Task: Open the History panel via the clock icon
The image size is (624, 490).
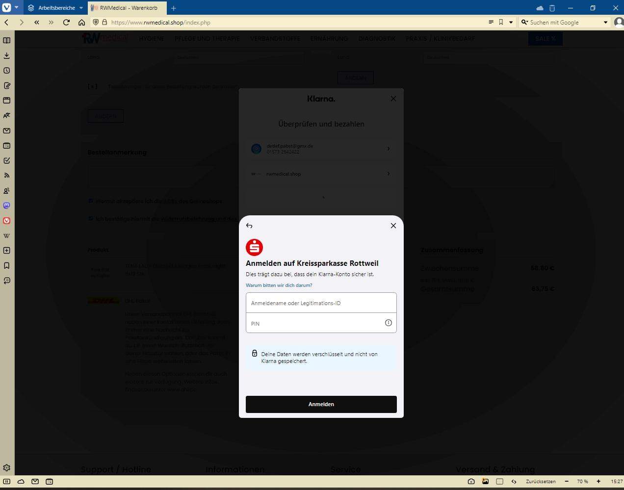Action: (6, 70)
